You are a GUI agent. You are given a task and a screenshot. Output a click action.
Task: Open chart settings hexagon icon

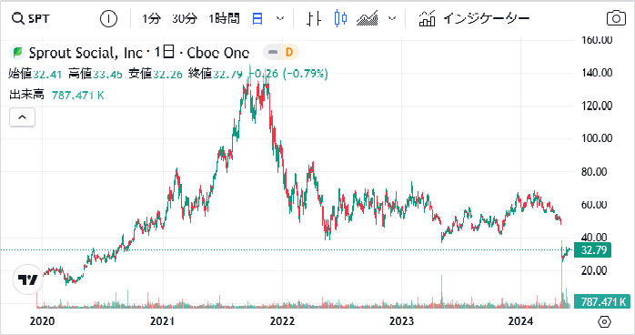point(604,321)
